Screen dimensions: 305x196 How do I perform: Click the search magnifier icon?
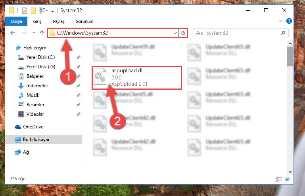[x=283, y=33]
